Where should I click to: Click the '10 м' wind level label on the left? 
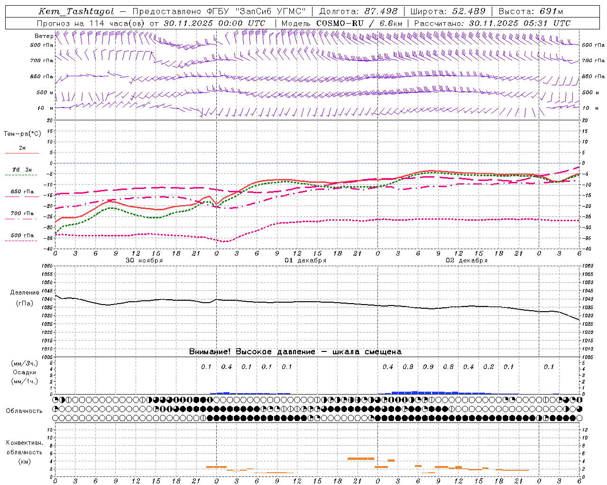(x=45, y=108)
